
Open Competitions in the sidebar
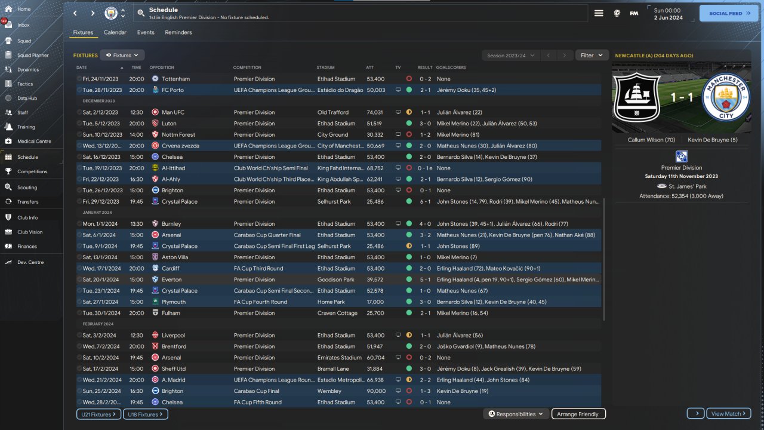32,171
